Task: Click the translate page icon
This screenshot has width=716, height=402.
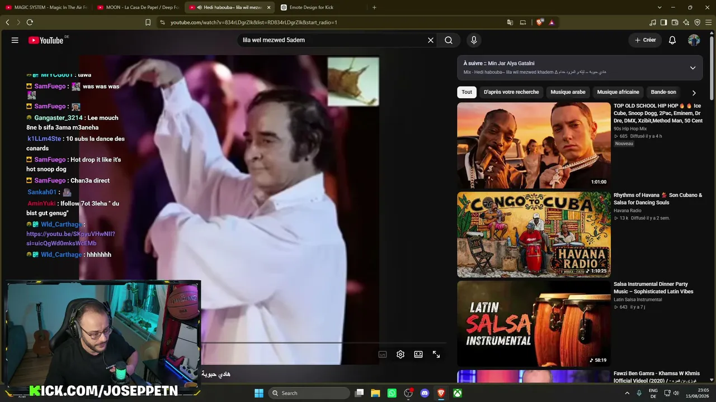Action: [510, 22]
